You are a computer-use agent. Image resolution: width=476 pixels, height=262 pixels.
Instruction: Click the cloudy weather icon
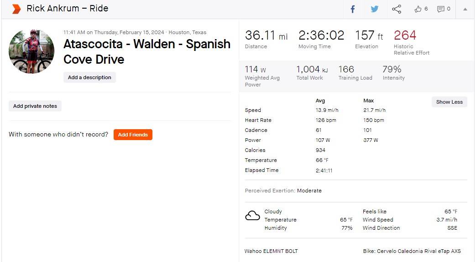pyautogui.click(x=252, y=216)
